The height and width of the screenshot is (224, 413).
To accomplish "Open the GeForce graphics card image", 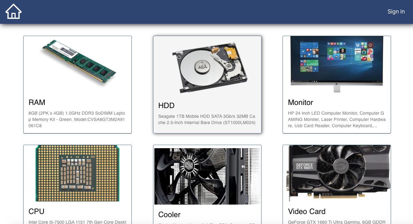I will pyautogui.click(x=337, y=173).
